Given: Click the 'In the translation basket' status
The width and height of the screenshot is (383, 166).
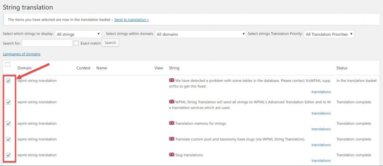Looking at the screenshot, I should point(356,81).
